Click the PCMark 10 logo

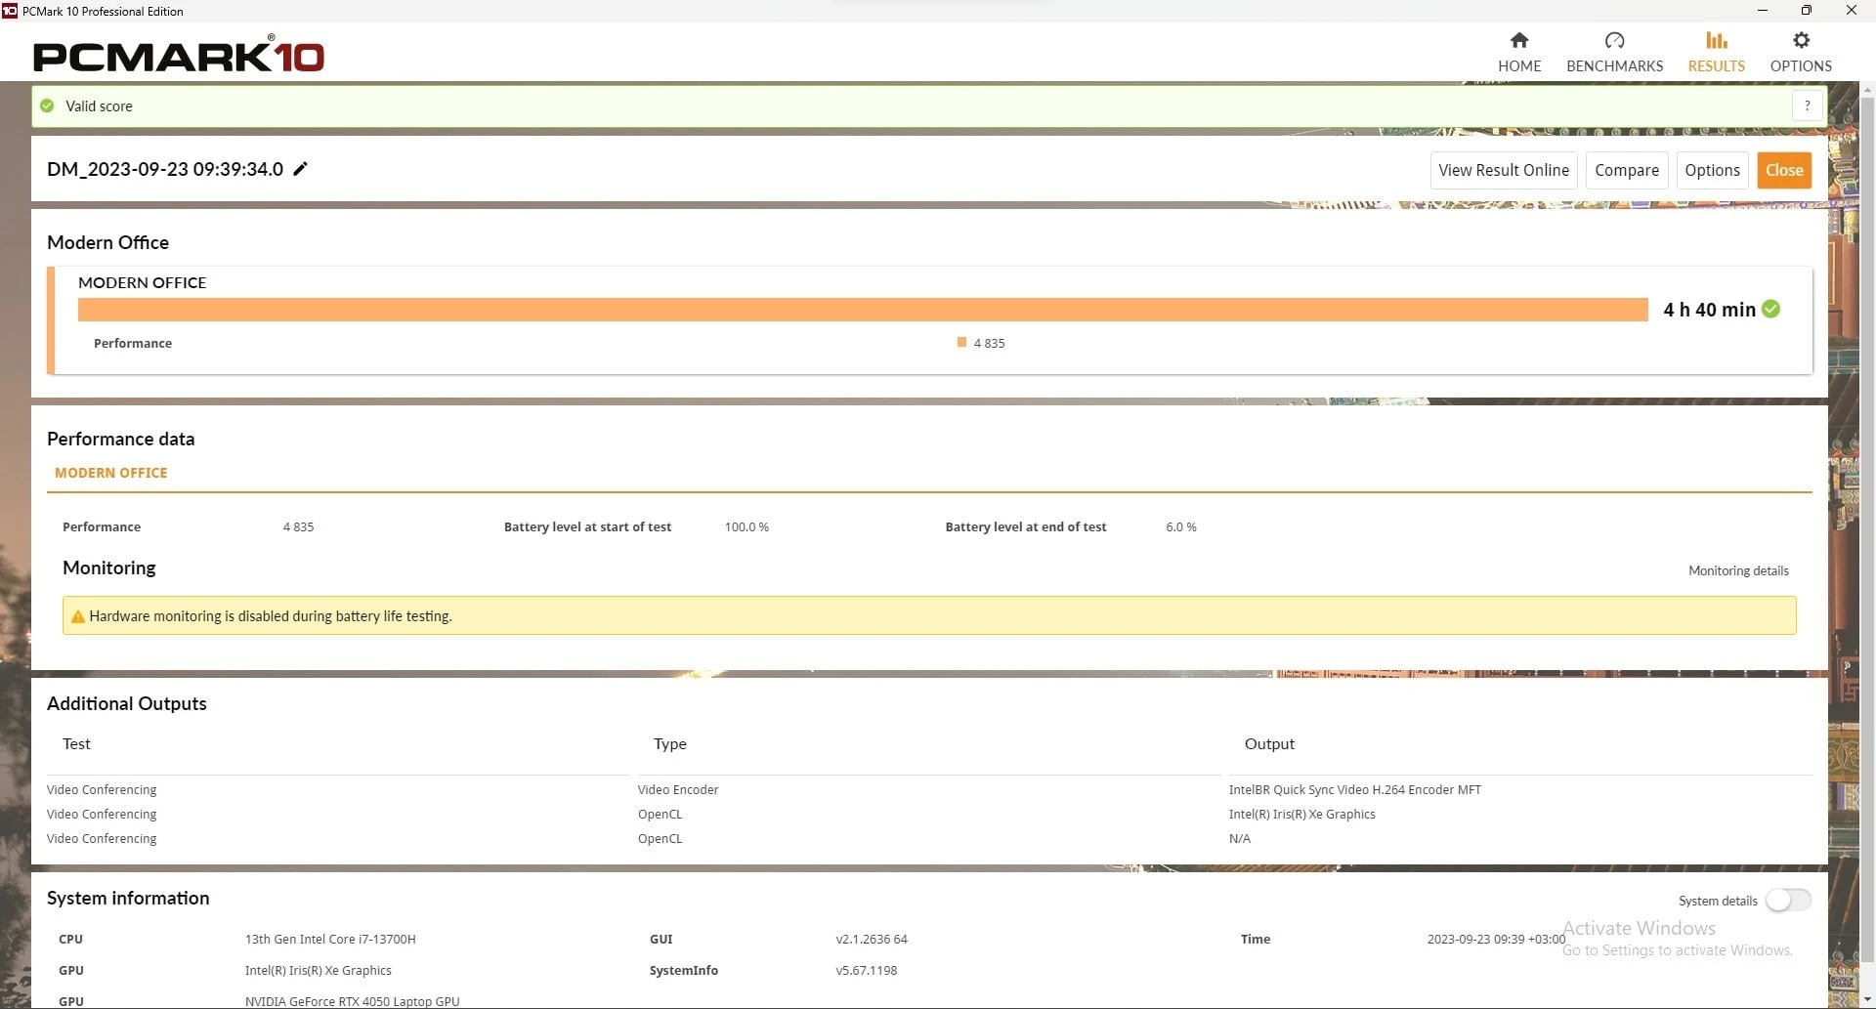pyautogui.click(x=179, y=54)
